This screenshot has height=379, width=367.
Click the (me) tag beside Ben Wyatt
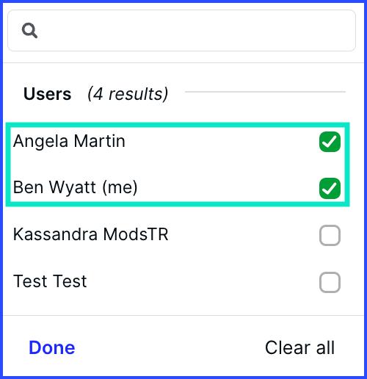coord(120,188)
